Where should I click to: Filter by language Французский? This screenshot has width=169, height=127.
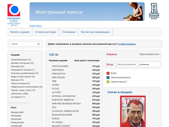click(x=17, y=112)
